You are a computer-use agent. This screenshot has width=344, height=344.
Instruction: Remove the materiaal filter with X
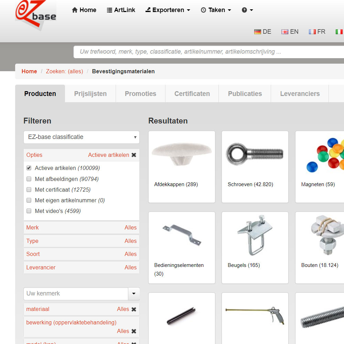(x=134, y=309)
